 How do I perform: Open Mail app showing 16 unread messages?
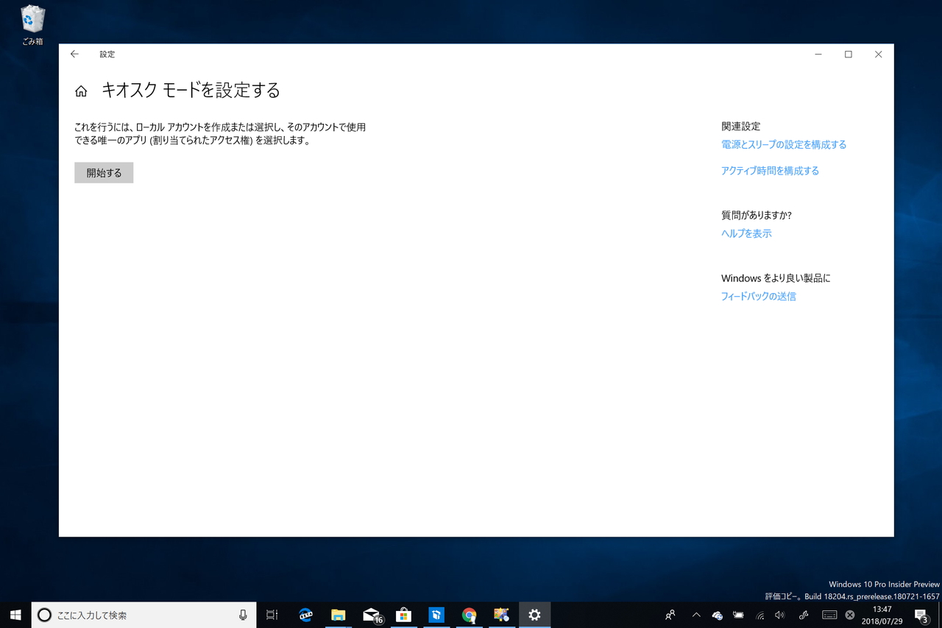click(371, 615)
